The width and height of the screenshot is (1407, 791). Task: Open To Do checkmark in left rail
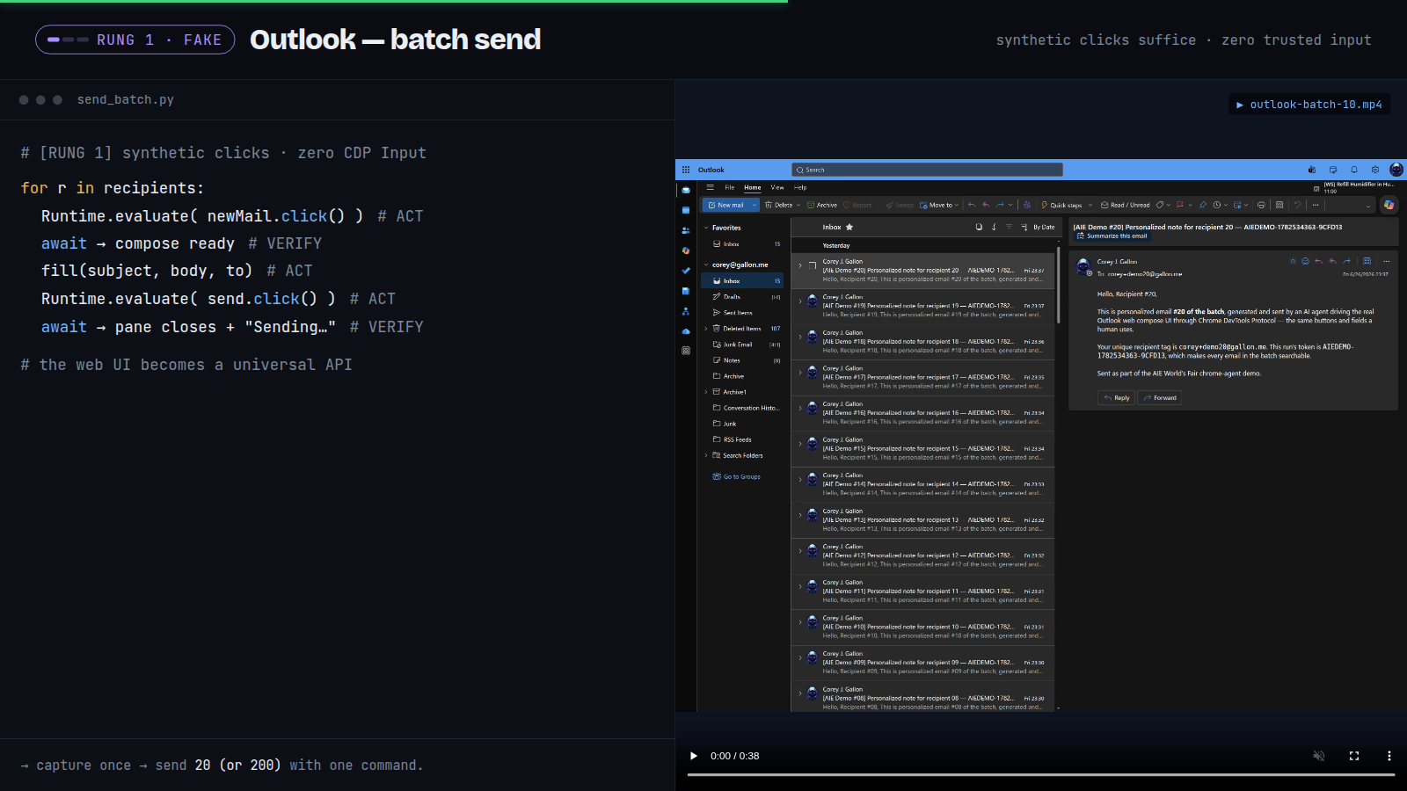point(686,271)
